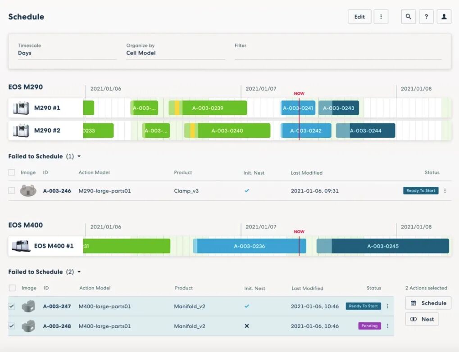Select job bar A-003-0236
459x352 pixels.
coord(250,246)
